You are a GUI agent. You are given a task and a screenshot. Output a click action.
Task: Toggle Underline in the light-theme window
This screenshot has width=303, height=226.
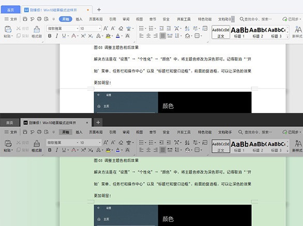coord(64,36)
